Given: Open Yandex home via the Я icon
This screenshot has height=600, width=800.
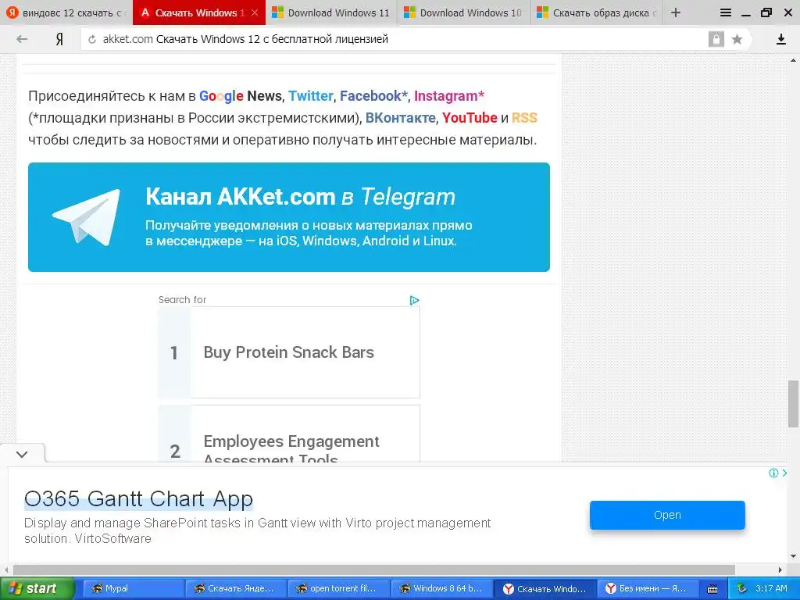Looking at the screenshot, I should click(x=59, y=39).
